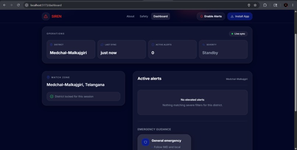Click the SIREN brand name text
This screenshot has width=297, height=150.
click(x=56, y=17)
